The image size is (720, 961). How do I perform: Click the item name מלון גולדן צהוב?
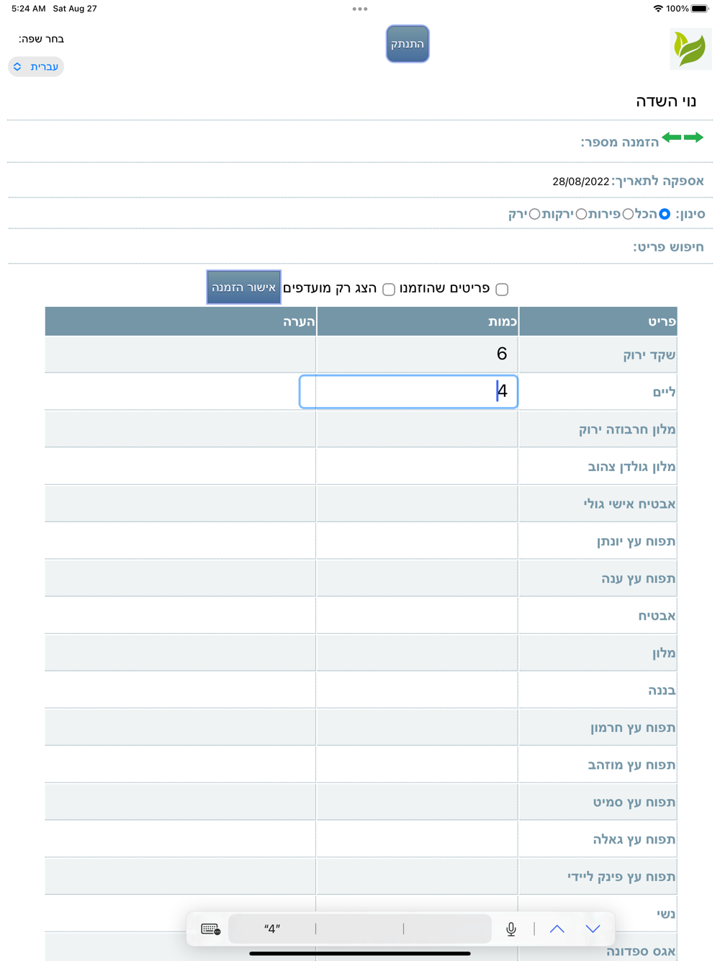point(631,467)
